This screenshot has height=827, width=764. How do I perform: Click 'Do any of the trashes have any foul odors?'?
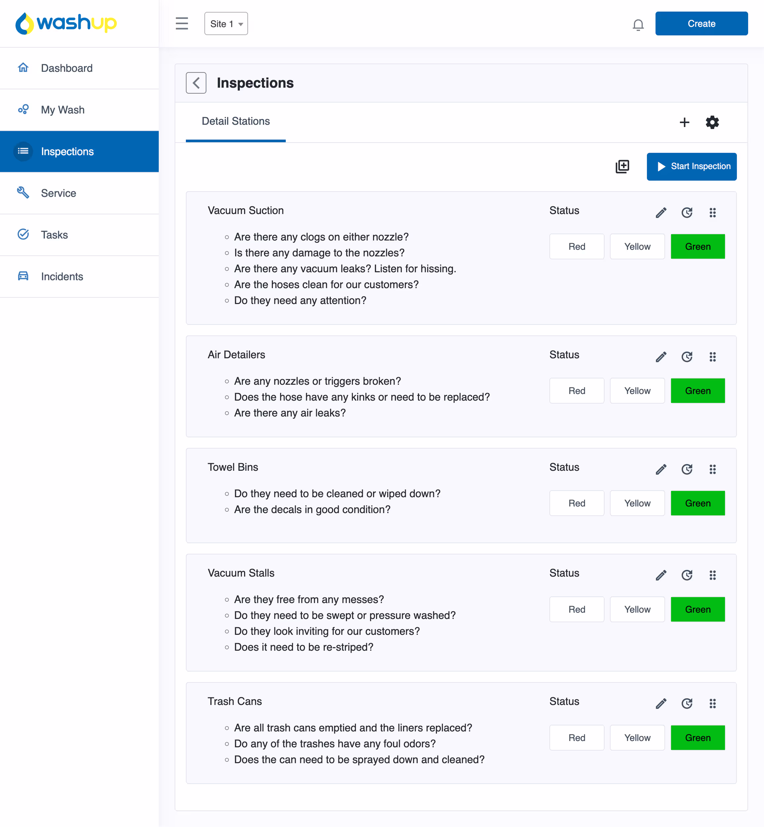pos(335,744)
